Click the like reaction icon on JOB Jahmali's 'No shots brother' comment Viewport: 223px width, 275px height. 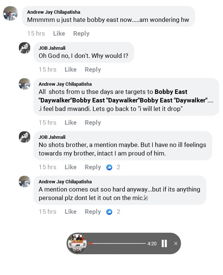tap(109, 167)
